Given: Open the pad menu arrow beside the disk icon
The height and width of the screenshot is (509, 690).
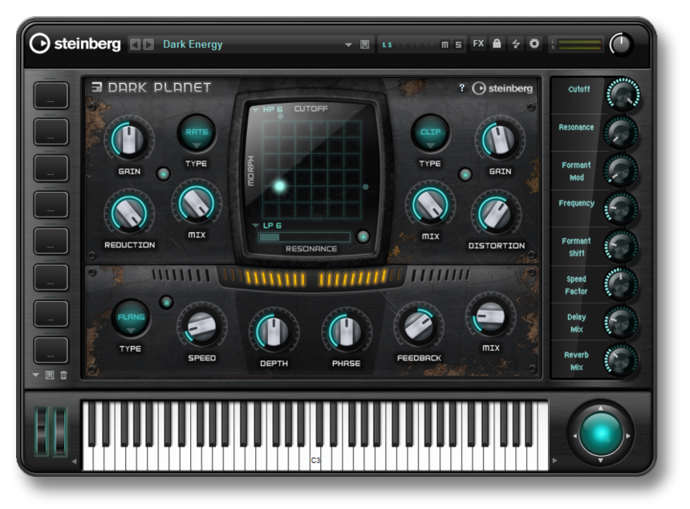Looking at the screenshot, I should 35,375.
